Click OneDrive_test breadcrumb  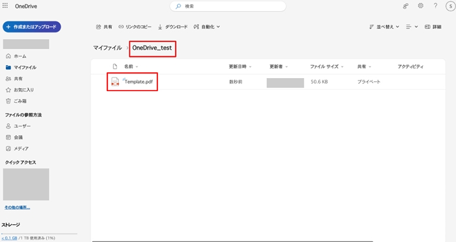(x=152, y=48)
